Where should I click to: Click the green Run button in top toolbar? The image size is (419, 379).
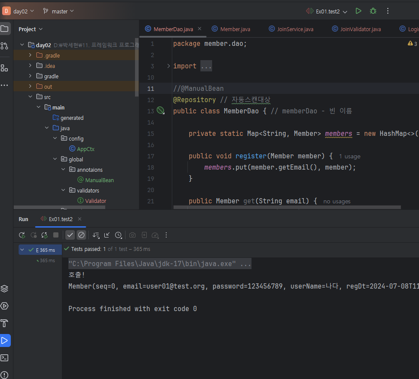(358, 11)
